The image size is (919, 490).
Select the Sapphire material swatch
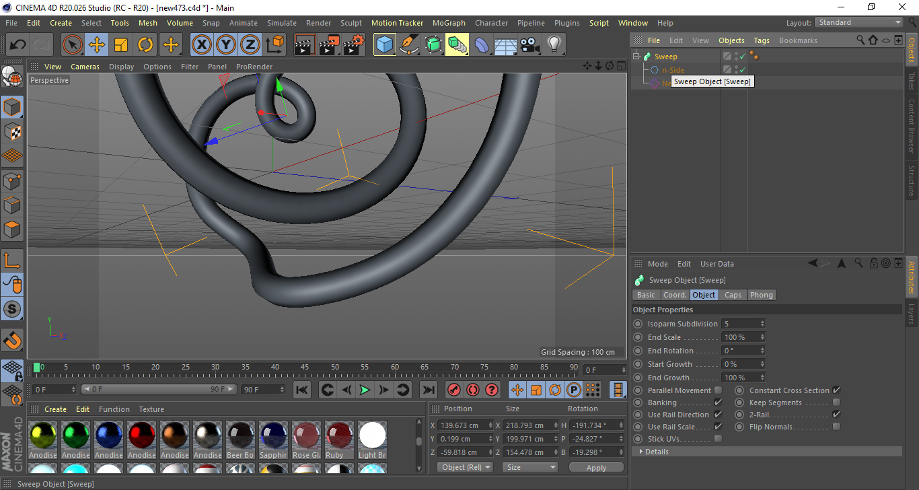coord(273,440)
